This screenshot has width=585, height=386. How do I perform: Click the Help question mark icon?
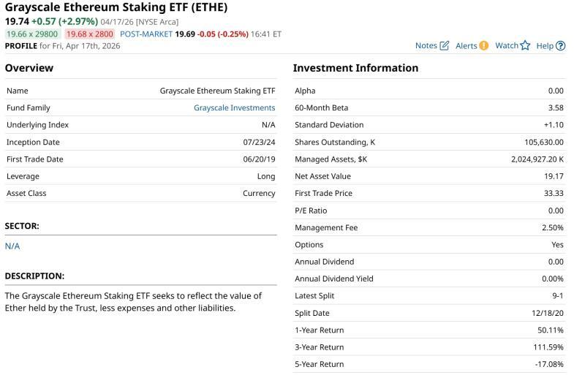click(561, 45)
